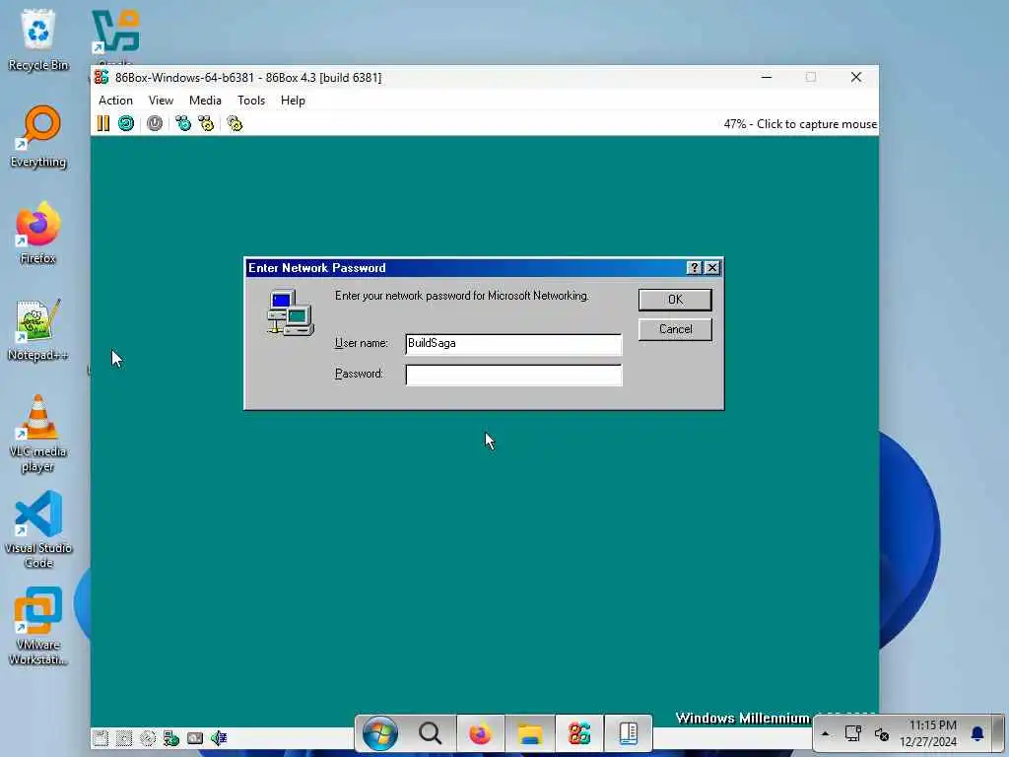
Task: Open File Explorer from the taskbar
Action: click(530, 733)
